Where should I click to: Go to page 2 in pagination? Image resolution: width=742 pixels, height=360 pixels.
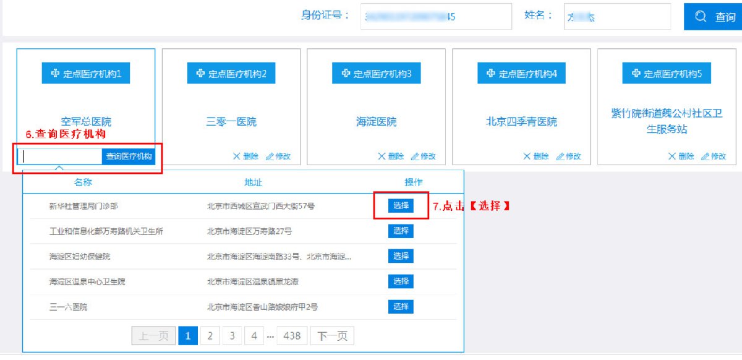(x=210, y=336)
